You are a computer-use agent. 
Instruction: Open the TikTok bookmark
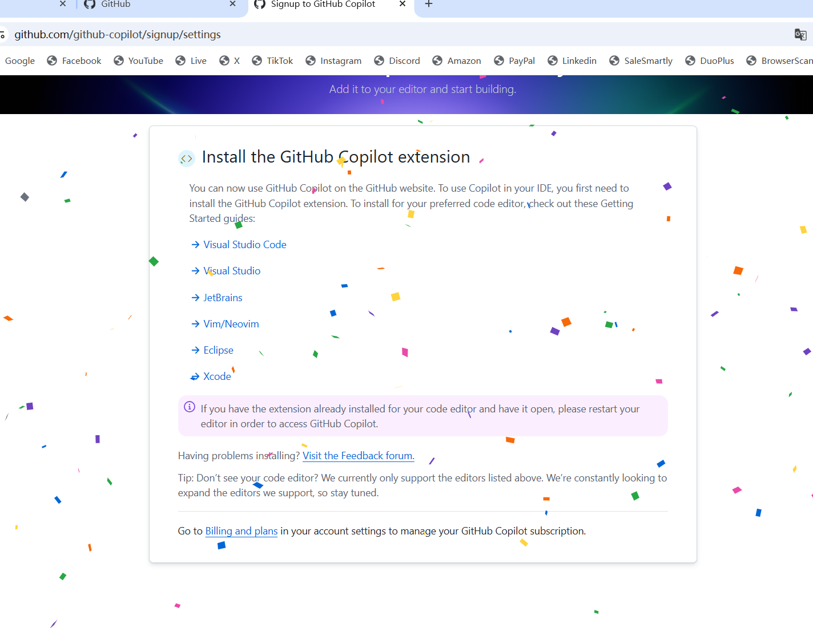pyautogui.click(x=273, y=61)
